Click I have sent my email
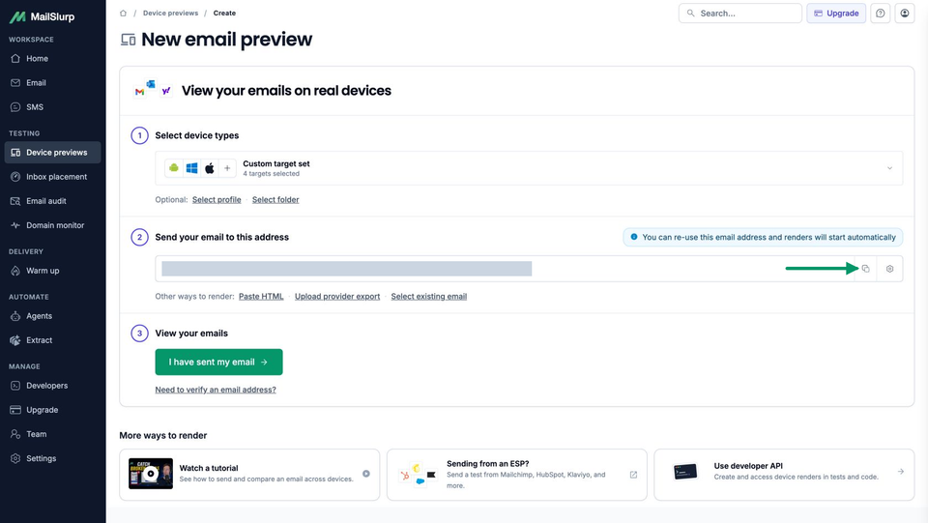The width and height of the screenshot is (928, 523). point(219,363)
